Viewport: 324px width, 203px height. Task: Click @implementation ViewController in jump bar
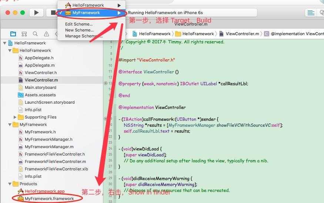[294, 34]
